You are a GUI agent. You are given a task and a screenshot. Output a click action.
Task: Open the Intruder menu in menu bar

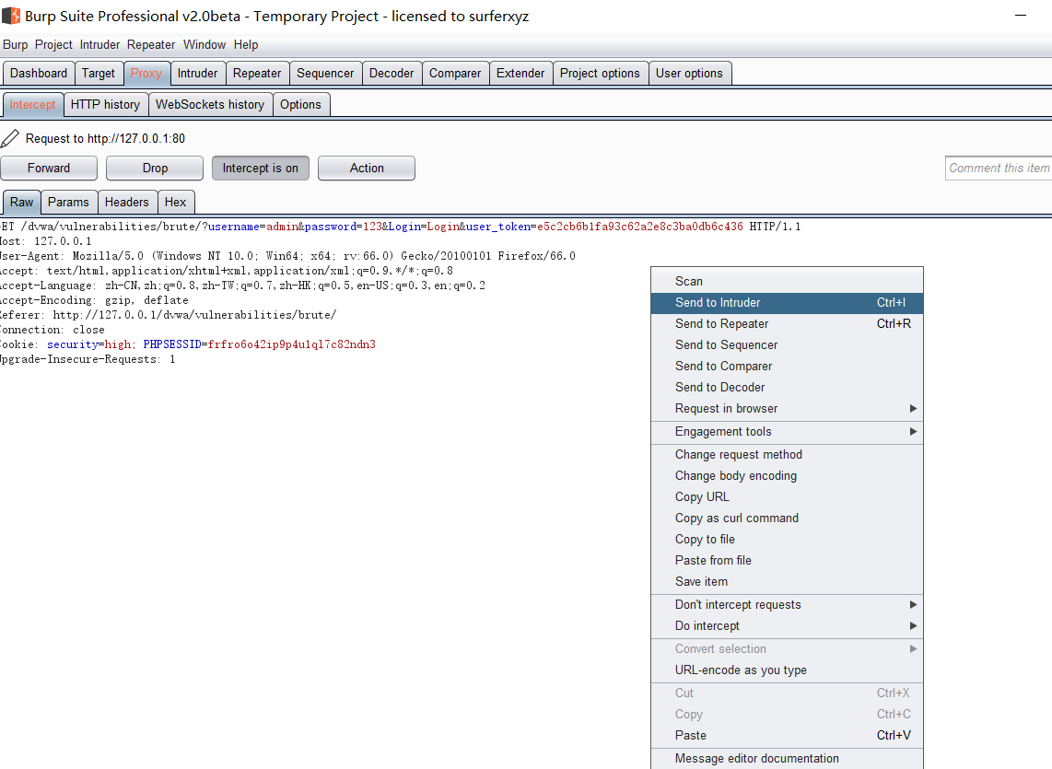(x=99, y=44)
